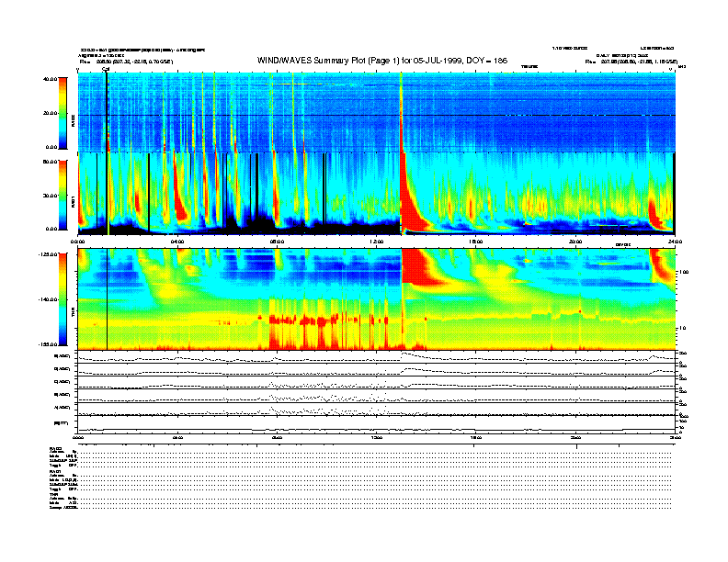Click the 100 label on TNR right axis
Screen dimensions: 728x562
[685, 272]
